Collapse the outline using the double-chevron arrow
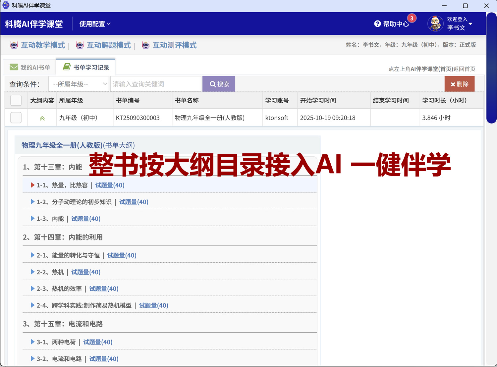The width and height of the screenshot is (497, 367). 42,118
